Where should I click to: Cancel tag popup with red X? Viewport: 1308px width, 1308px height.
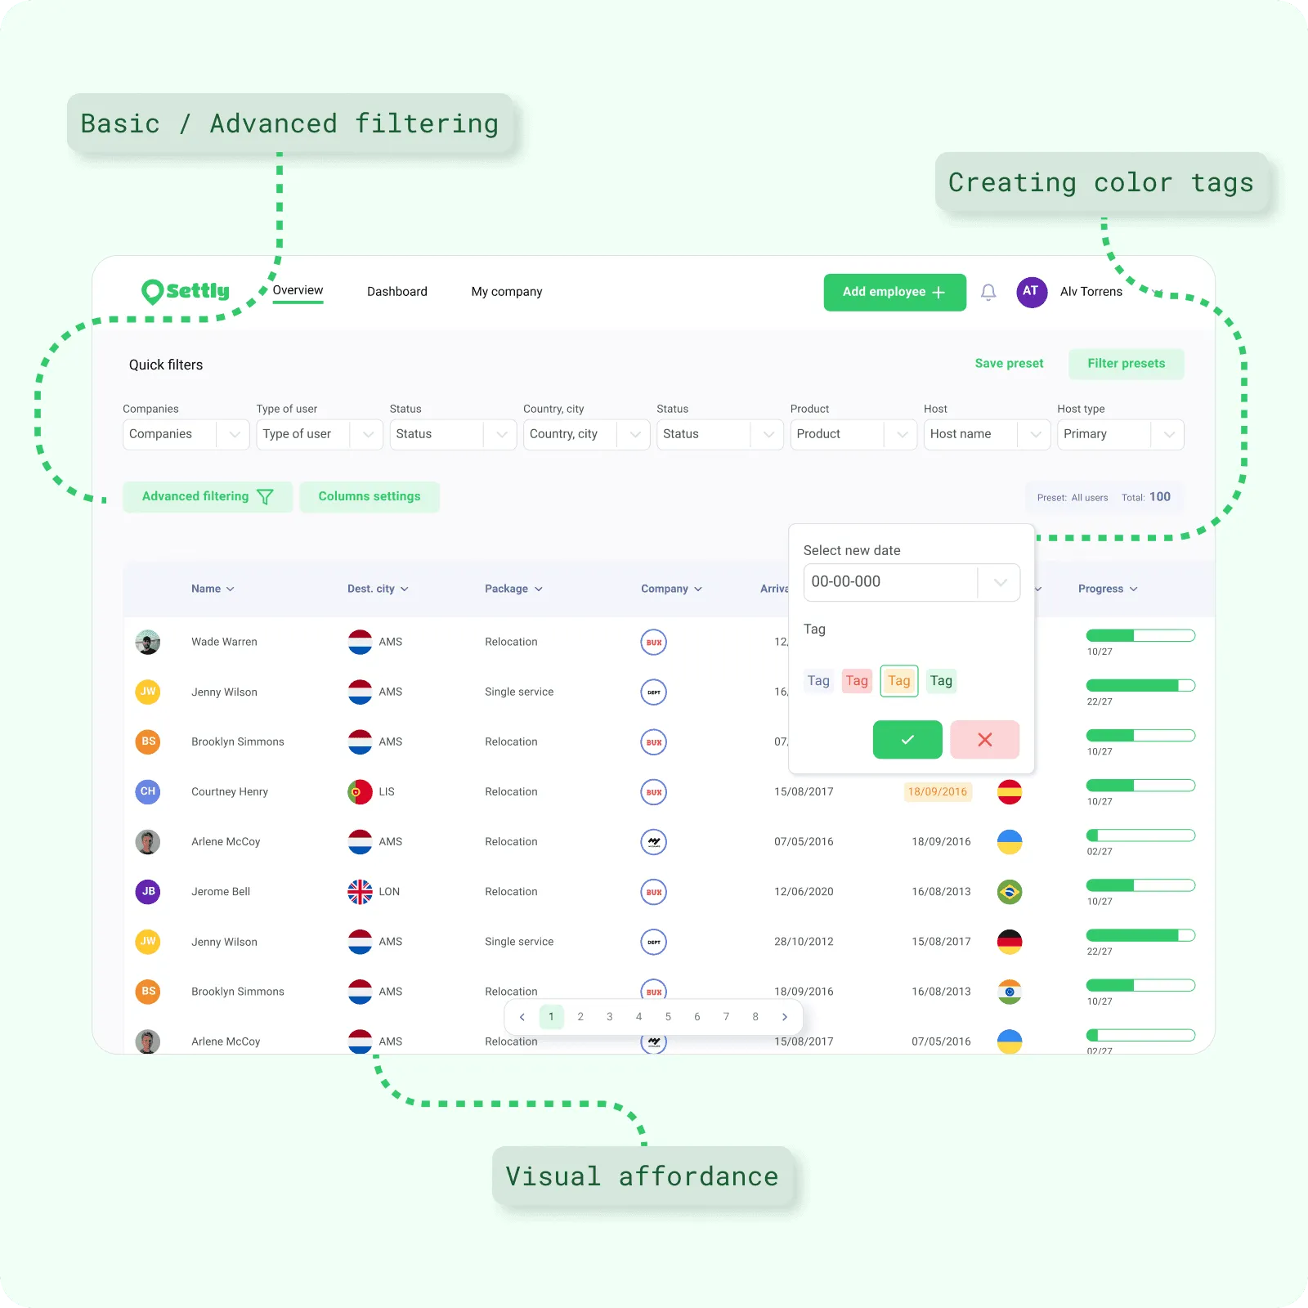[x=985, y=740]
